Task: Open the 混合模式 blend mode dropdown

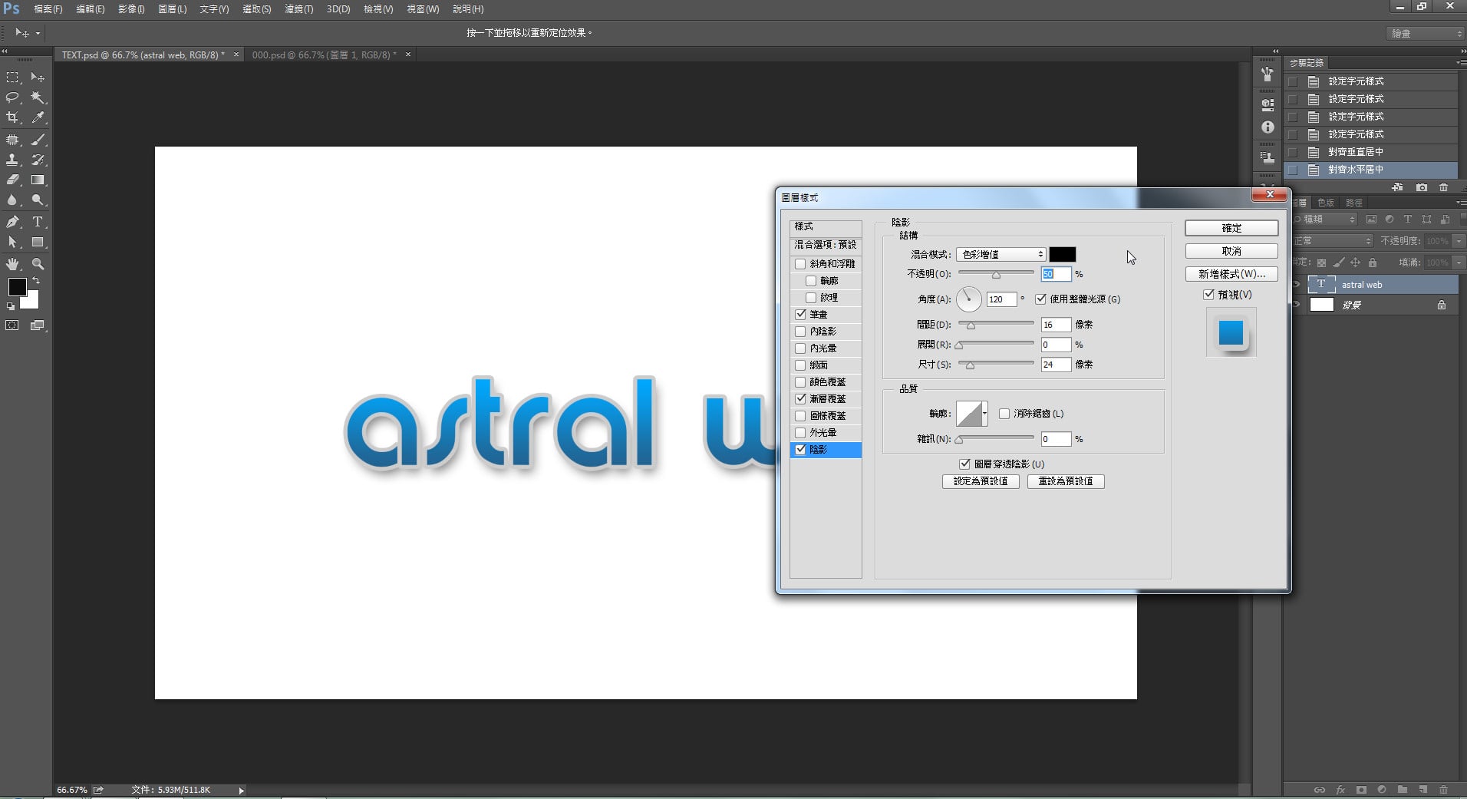Action: pyautogui.click(x=1001, y=254)
